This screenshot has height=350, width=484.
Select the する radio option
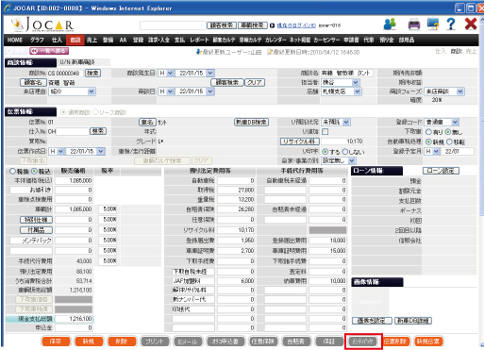[x=325, y=152]
